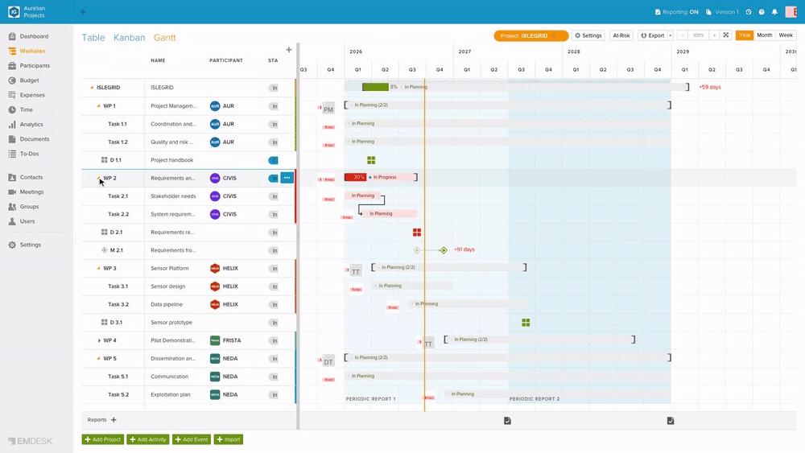Open Meetings in sidebar
Screen dimensions: 805x453
click(27, 191)
